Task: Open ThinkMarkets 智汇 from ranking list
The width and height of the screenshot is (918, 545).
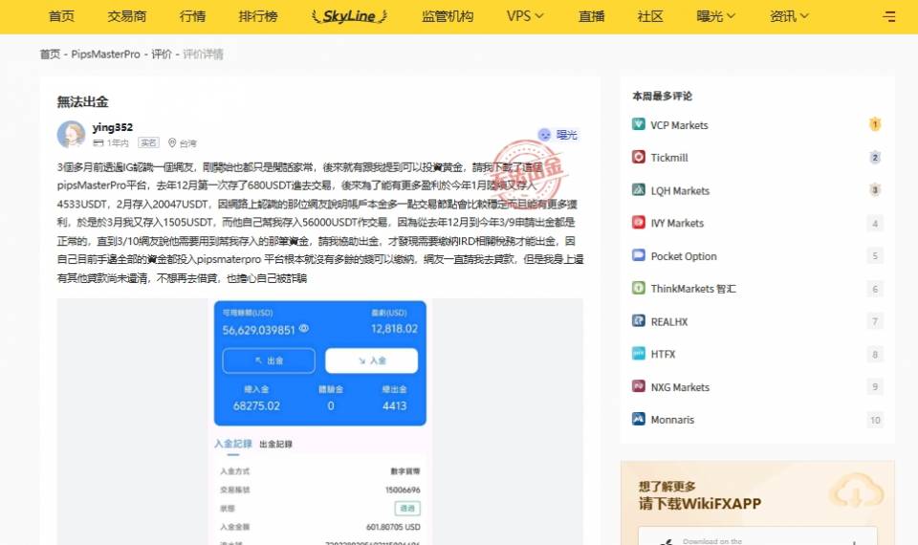Action: pyautogui.click(x=693, y=289)
